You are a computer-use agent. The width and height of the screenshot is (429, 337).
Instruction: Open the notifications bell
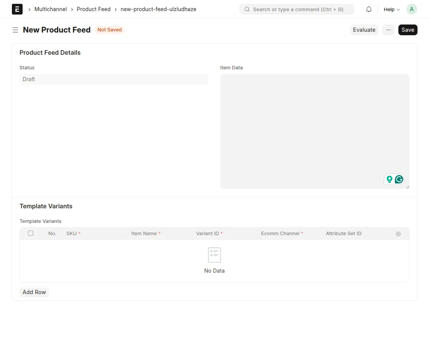368,9
